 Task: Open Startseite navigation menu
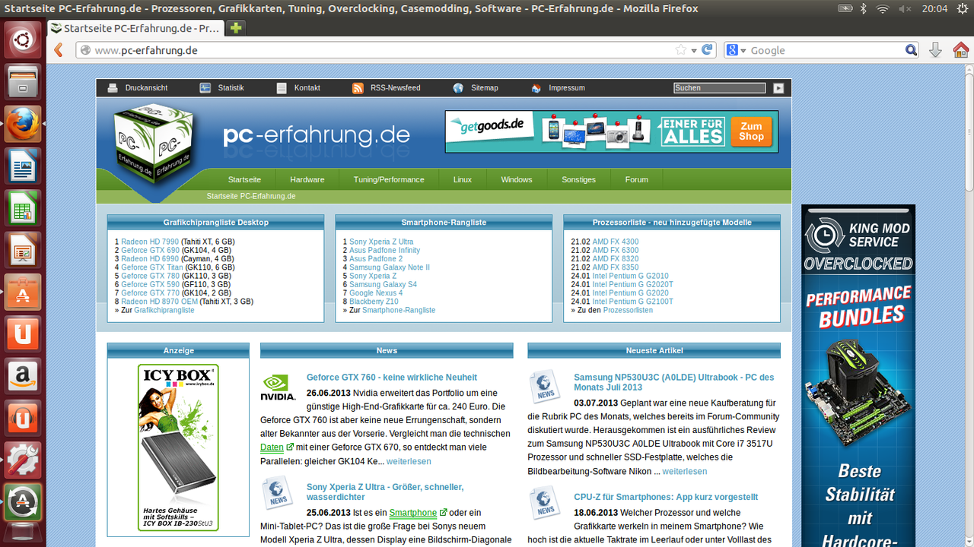(x=244, y=180)
